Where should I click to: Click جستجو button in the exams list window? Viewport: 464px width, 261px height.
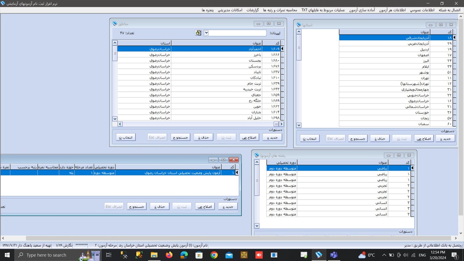click(137, 206)
